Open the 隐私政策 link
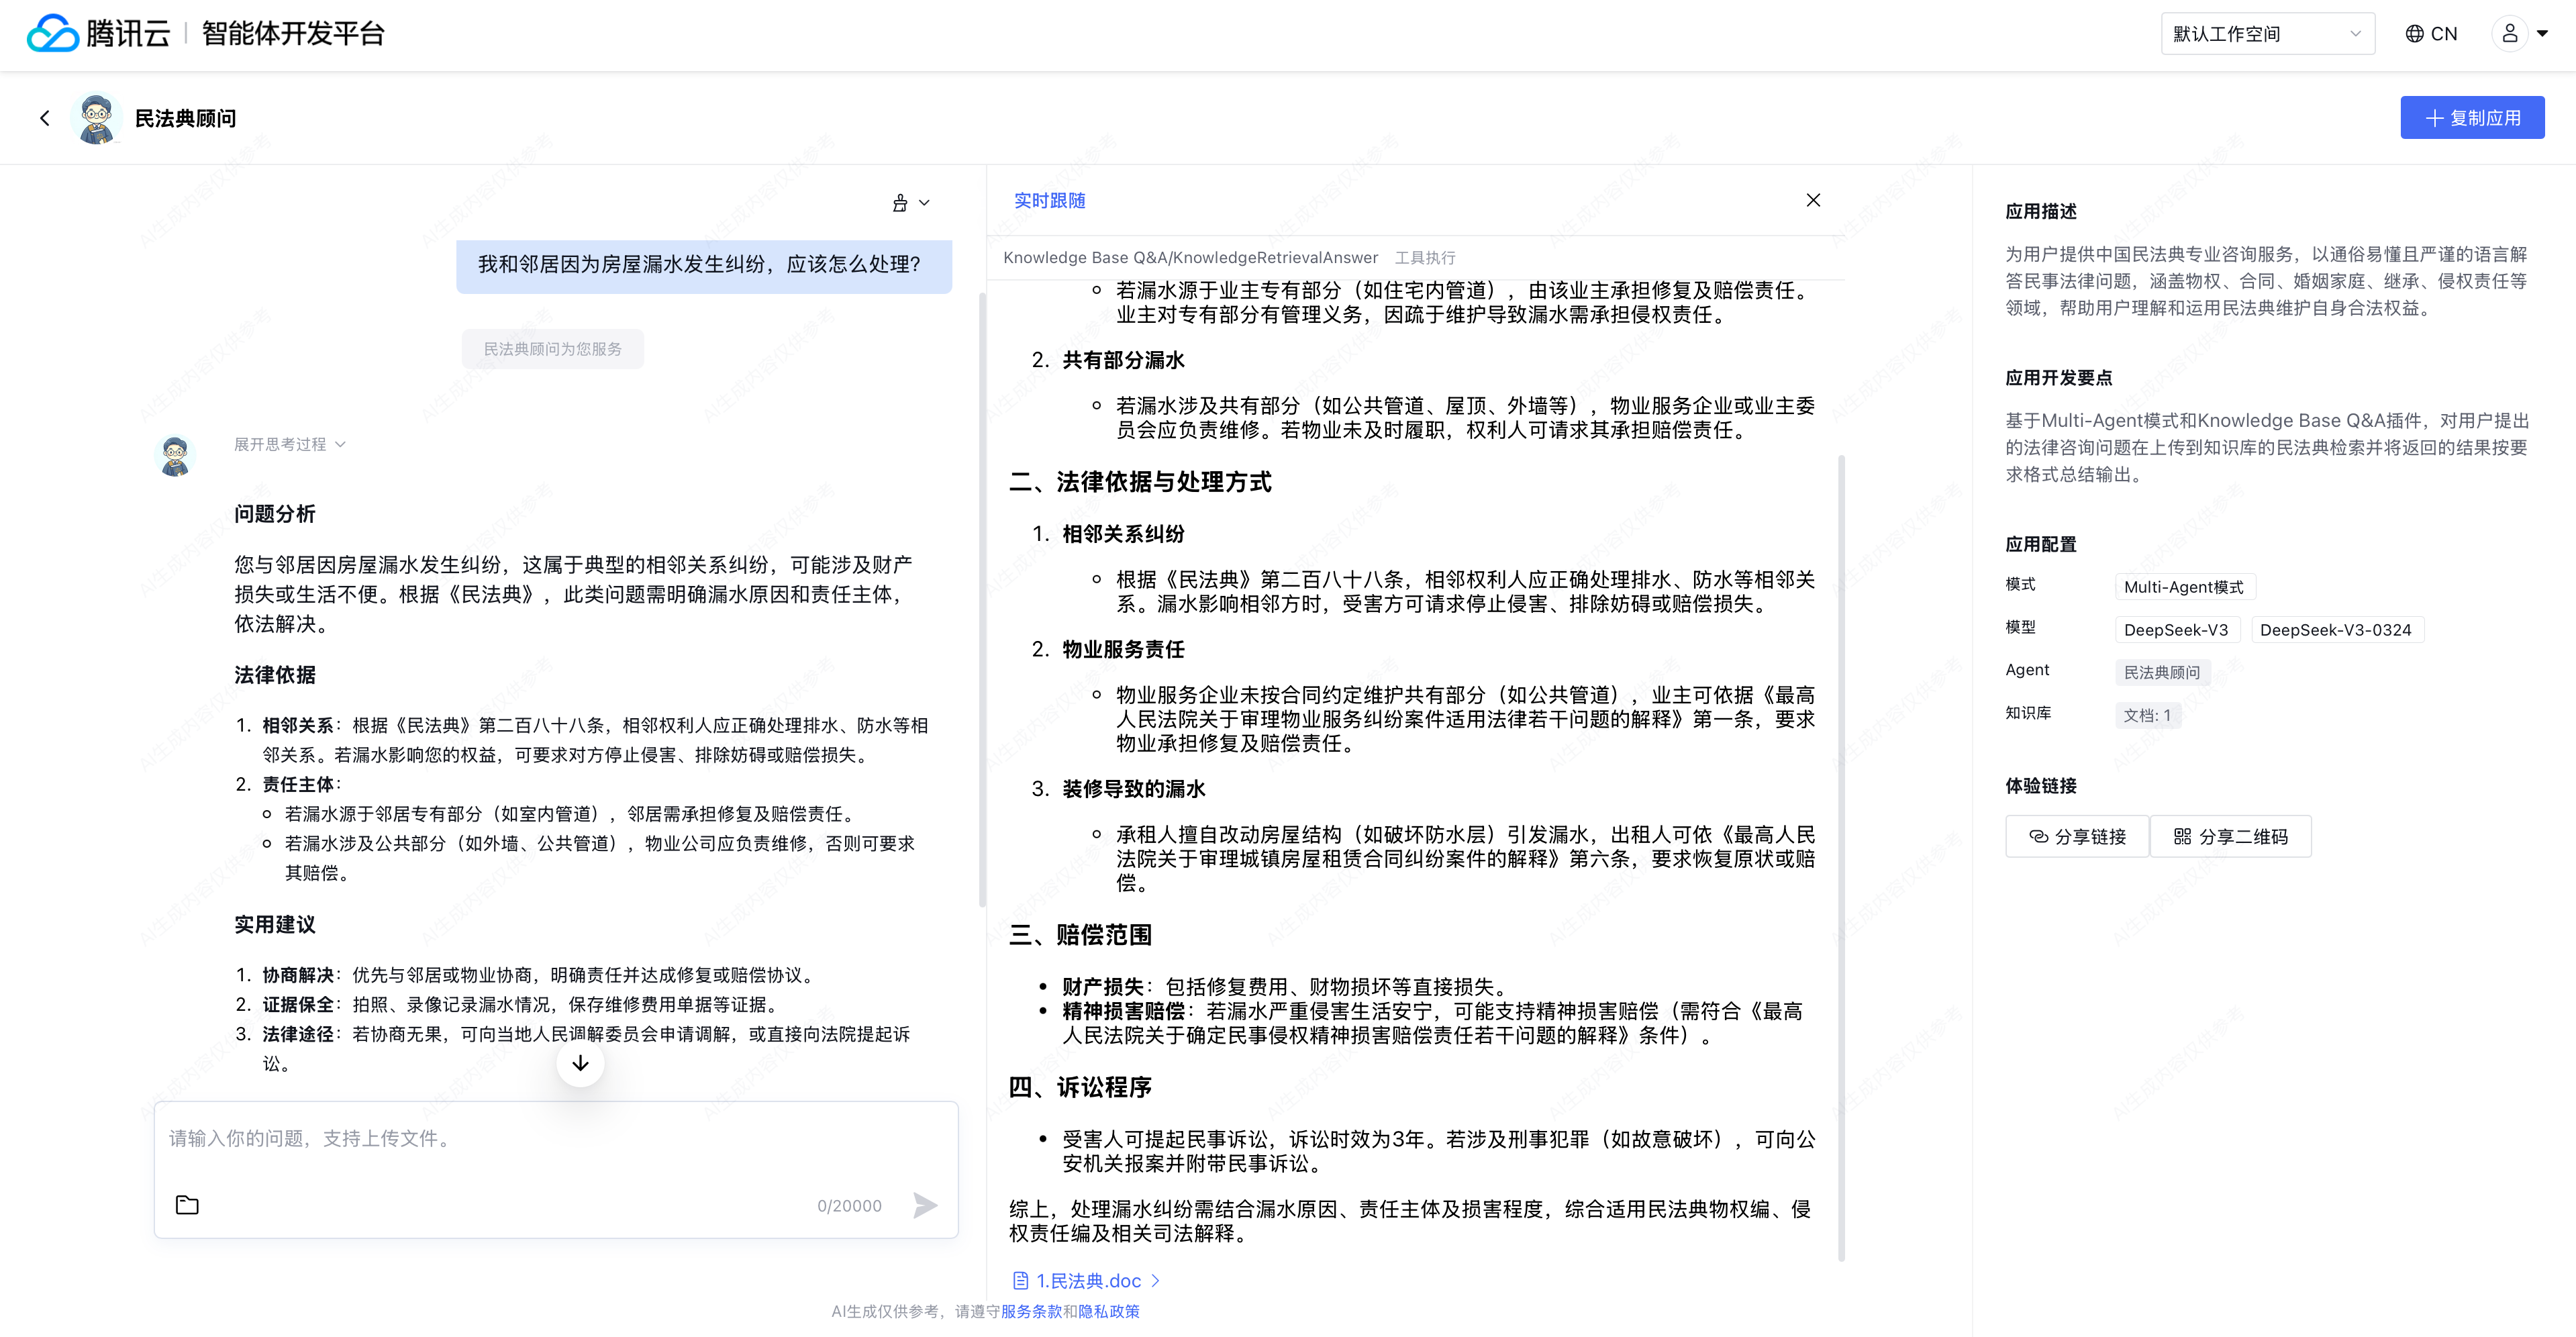The height and width of the screenshot is (1337, 2576). pos(1108,1311)
